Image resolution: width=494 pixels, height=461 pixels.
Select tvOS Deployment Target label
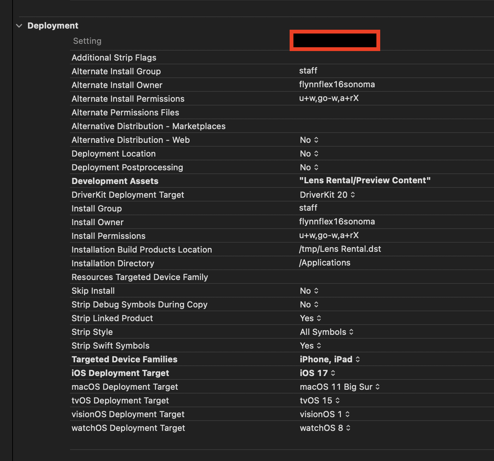pyautogui.click(x=120, y=401)
